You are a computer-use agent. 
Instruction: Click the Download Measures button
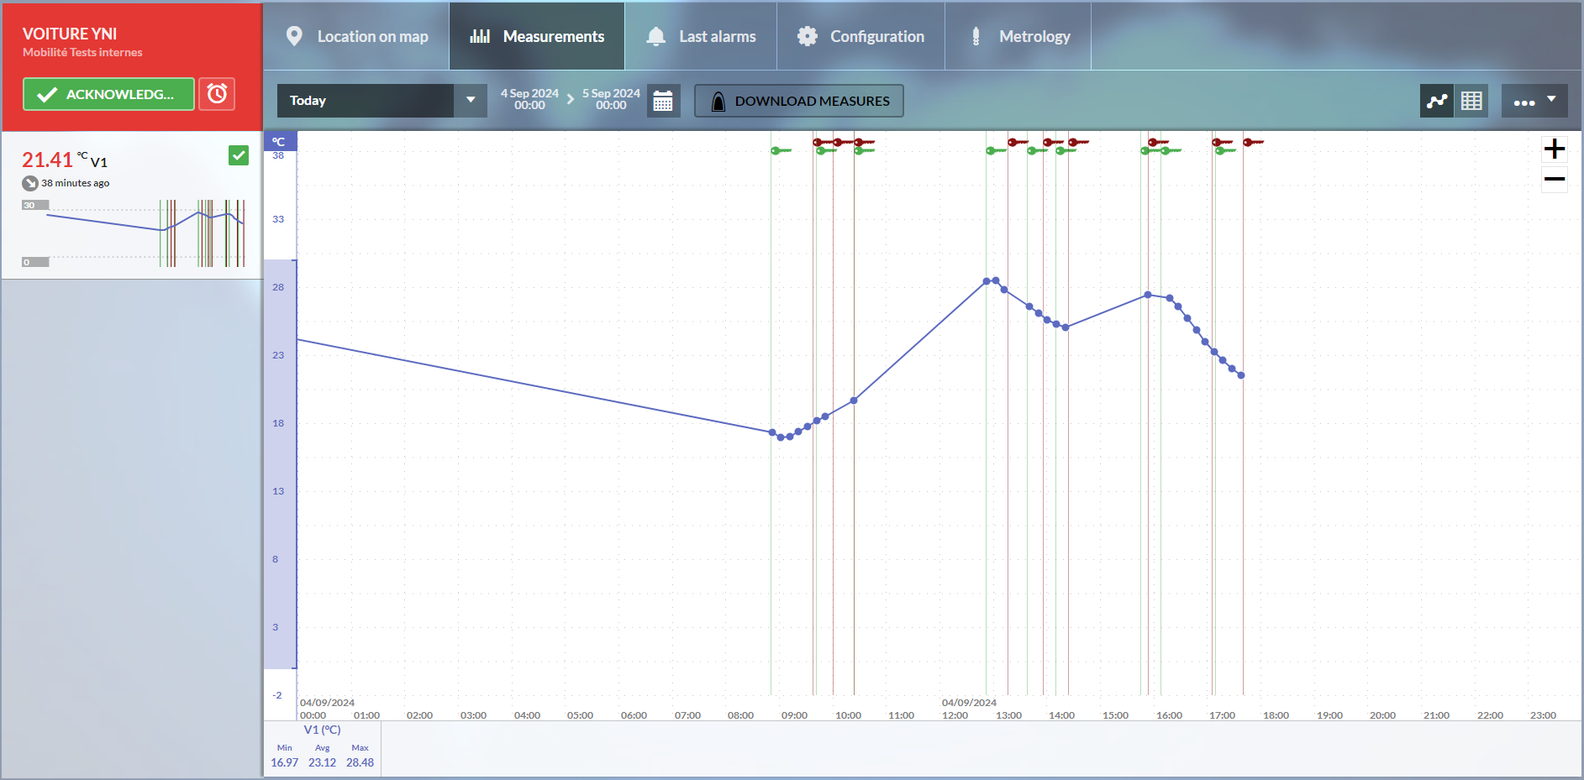(x=798, y=101)
